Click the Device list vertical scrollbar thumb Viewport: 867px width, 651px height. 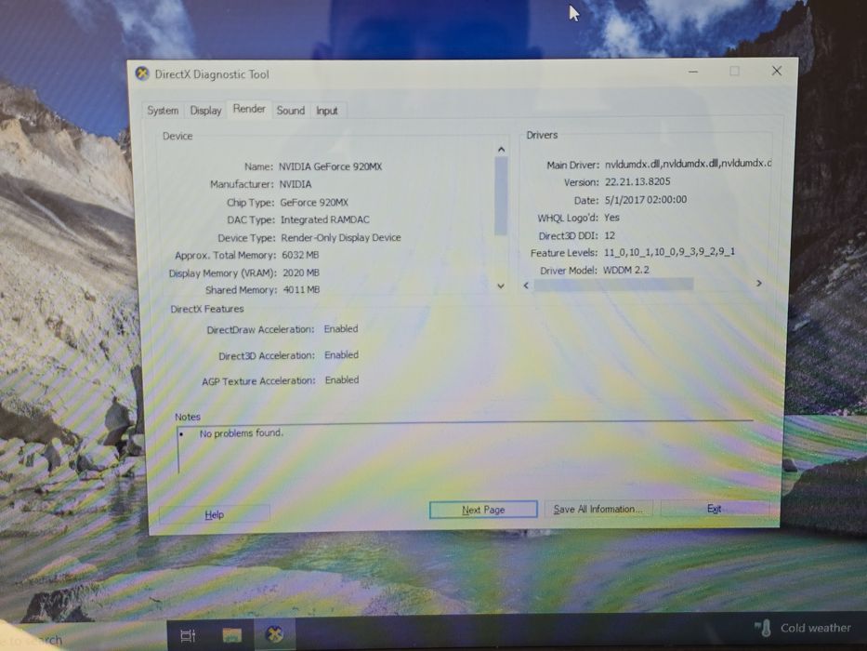point(501,196)
